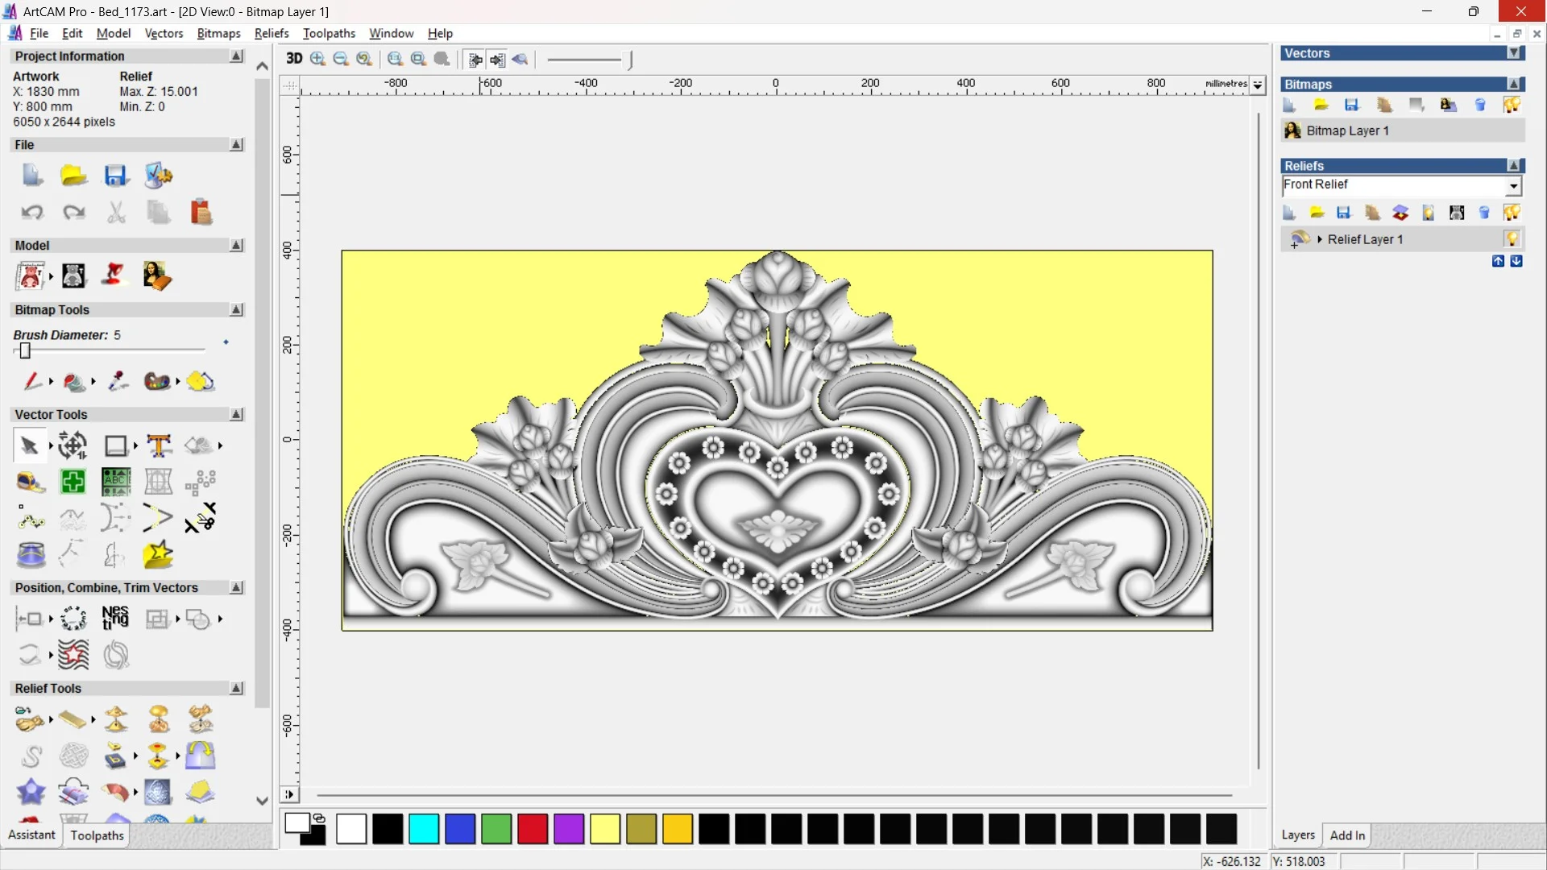1547x870 pixels.
Task: Click the Undo arrow icon
Action: tap(32, 212)
